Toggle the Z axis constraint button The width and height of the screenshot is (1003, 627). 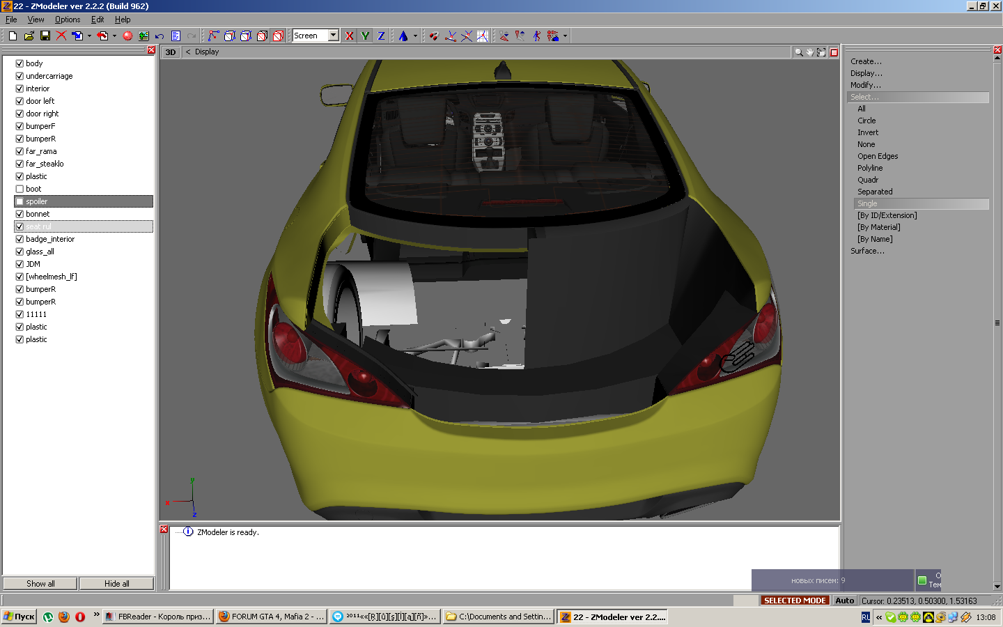click(381, 36)
